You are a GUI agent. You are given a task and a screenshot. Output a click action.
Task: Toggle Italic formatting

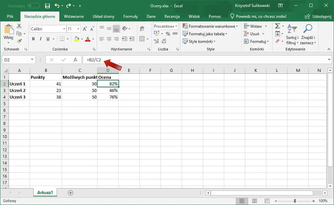pos(41,39)
